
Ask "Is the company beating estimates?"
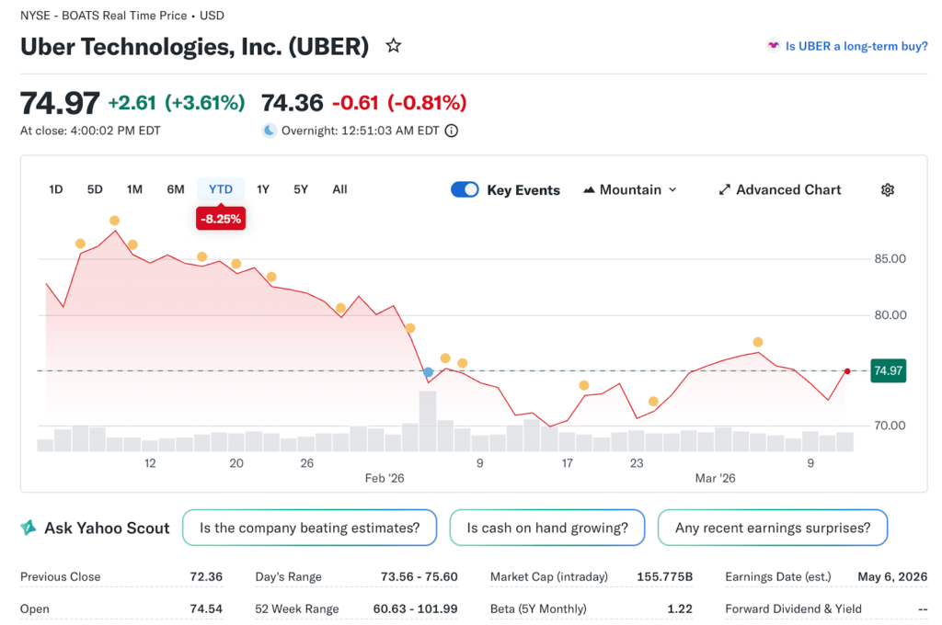[x=309, y=528]
